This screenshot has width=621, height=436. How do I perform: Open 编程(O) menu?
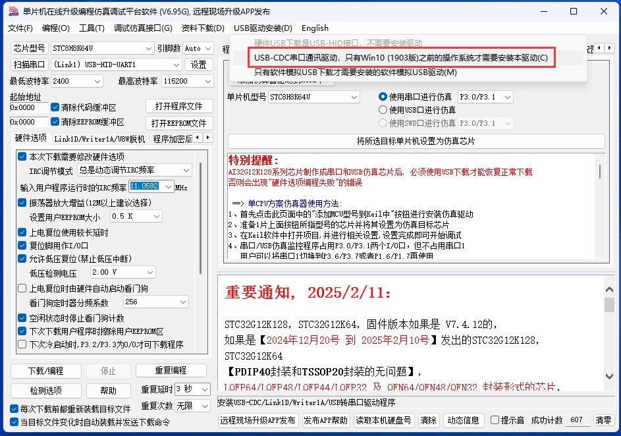click(56, 28)
